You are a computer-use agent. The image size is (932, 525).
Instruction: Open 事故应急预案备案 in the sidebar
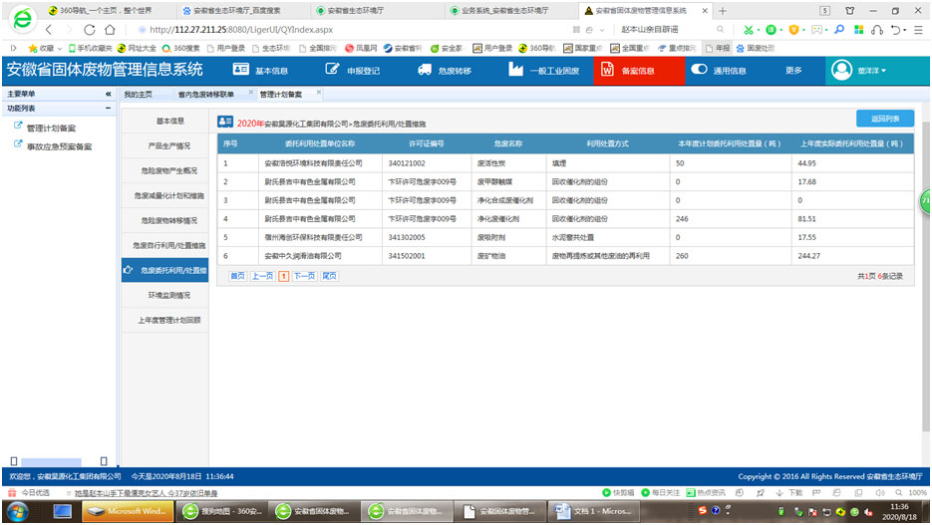58,145
